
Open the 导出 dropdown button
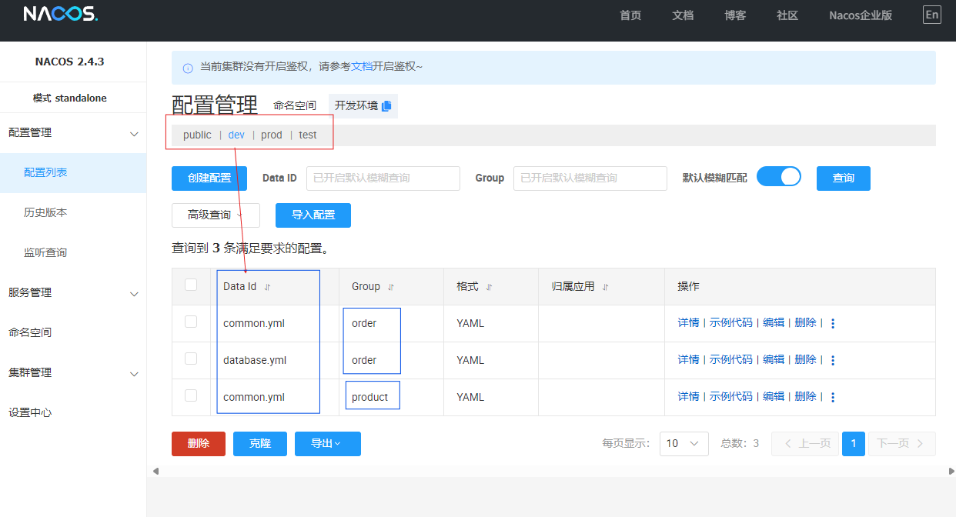click(x=328, y=444)
